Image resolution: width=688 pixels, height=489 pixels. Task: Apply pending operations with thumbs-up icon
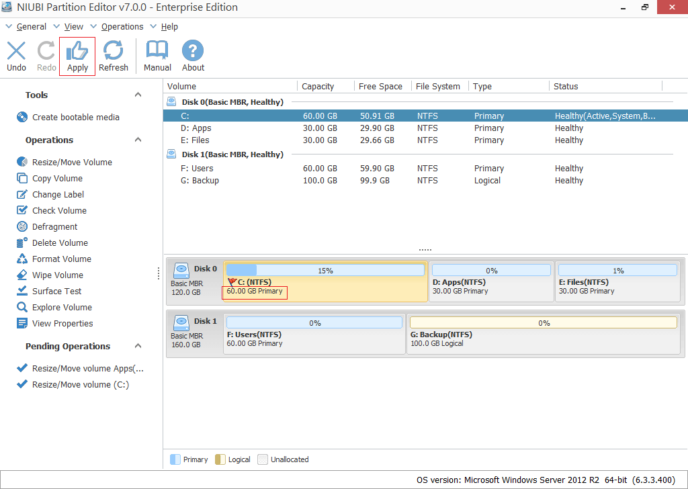tap(77, 51)
